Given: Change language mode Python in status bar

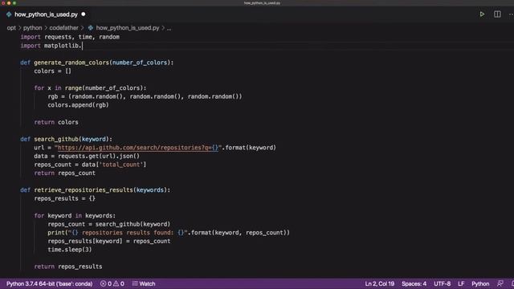Looking at the screenshot, I should click(480, 283).
